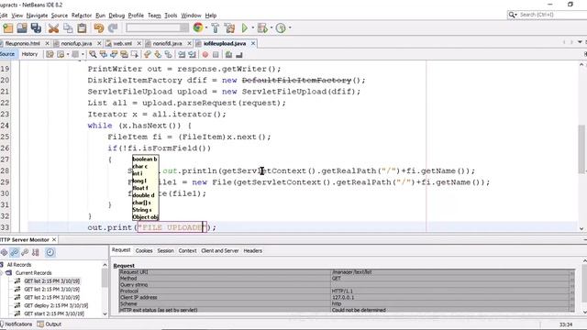The width and height of the screenshot is (587, 330).
Task: Open the Headers tab in HTTP monitor
Action: (x=253, y=250)
